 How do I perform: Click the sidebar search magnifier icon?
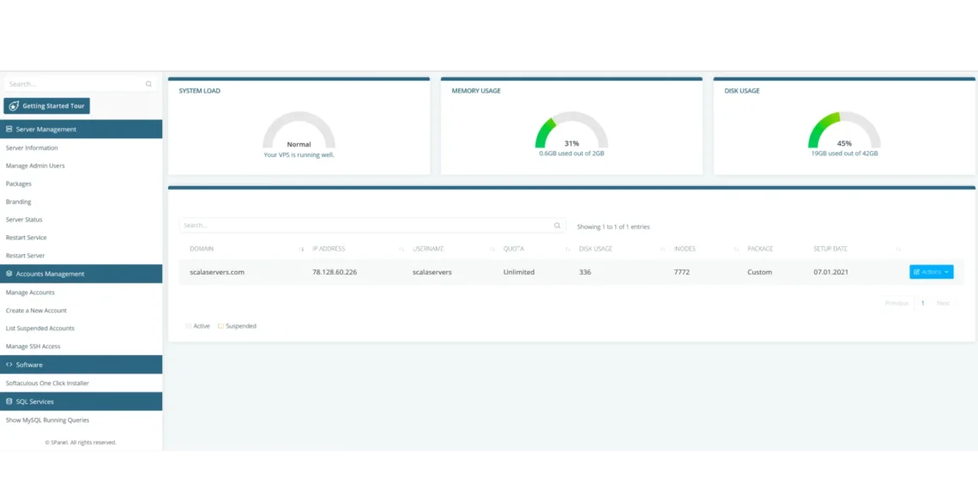[x=148, y=84]
